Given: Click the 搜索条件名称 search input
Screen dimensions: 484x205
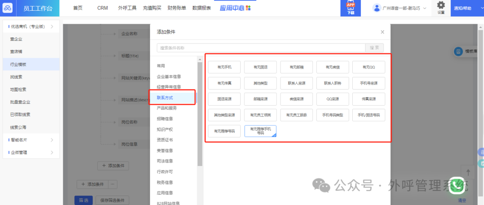Looking at the screenshot, I should [x=261, y=48].
